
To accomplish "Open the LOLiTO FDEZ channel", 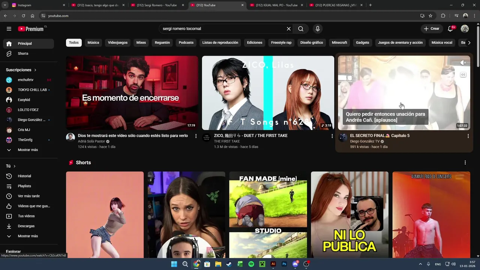I will pos(28,110).
